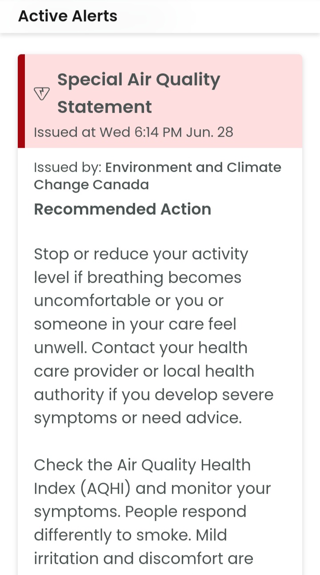This screenshot has height=575, width=320.
Task: Tap the 'Issued by:' label
Action: (x=68, y=167)
